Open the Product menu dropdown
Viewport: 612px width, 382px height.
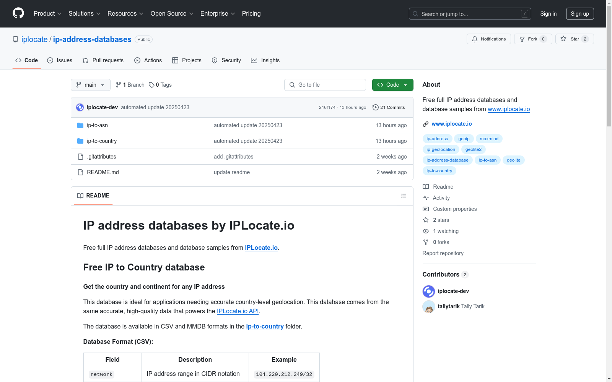[x=47, y=14]
